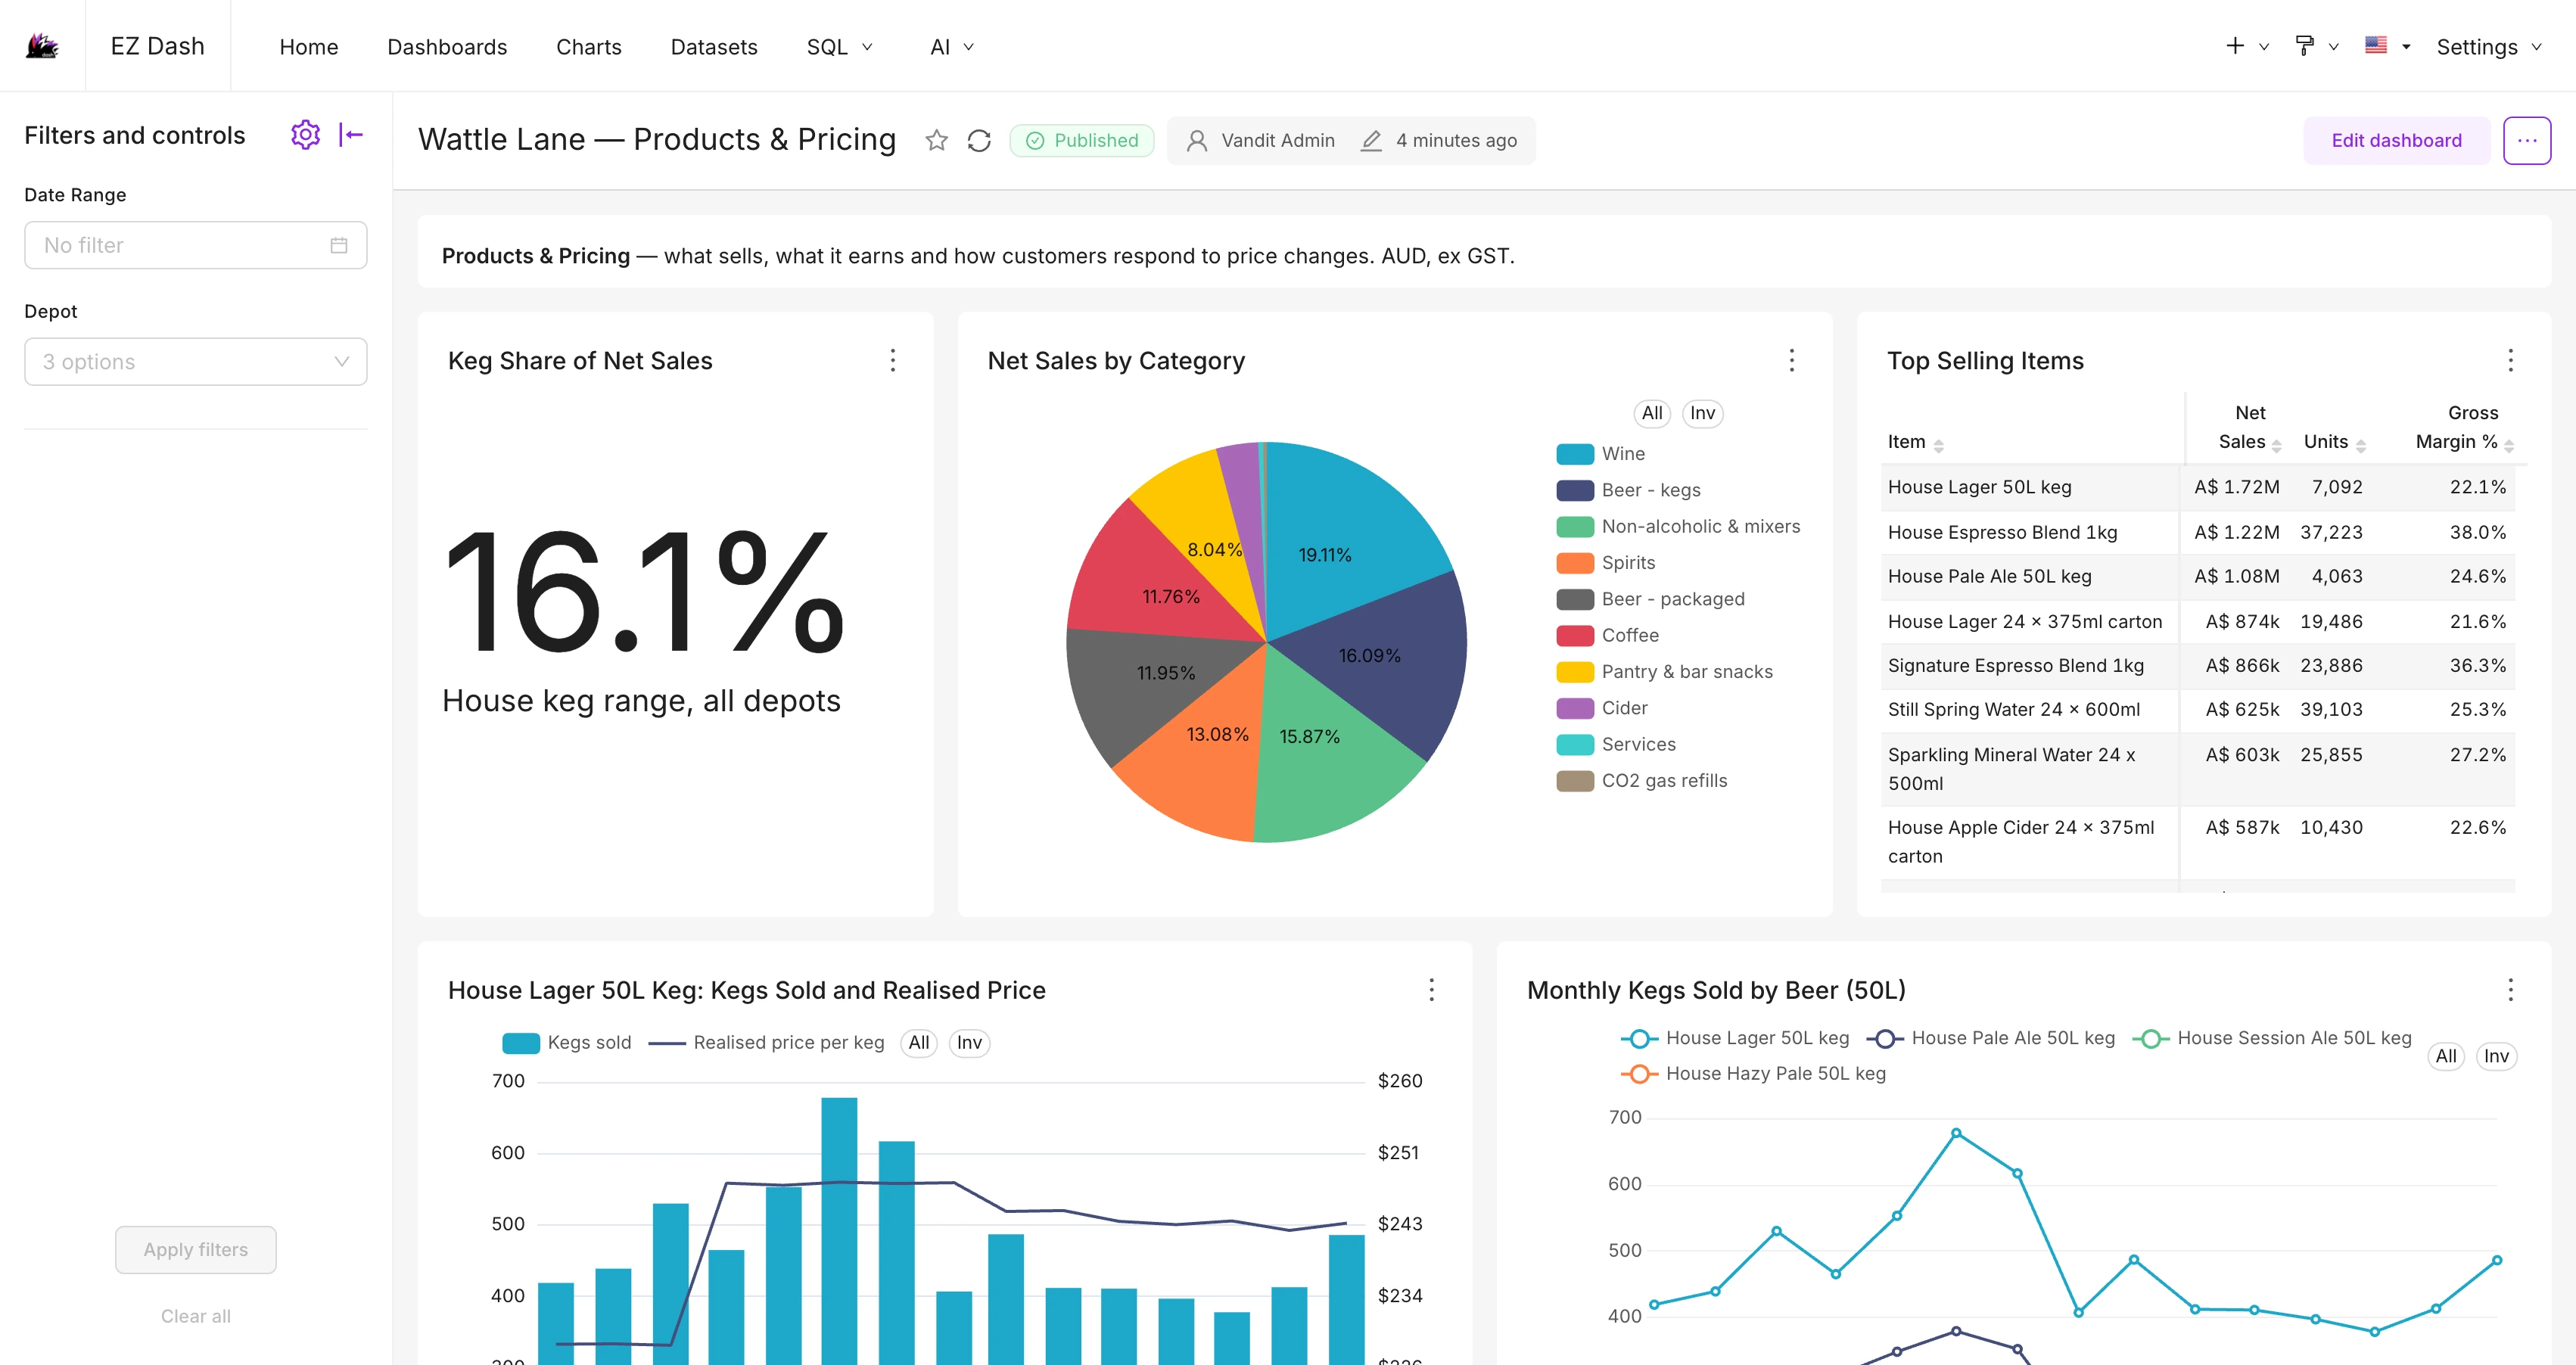Image resolution: width=2576 pixels, height=1365 pixels.
Task: Click the calendar icon in Date Range
Action: [x=339, y=245]
